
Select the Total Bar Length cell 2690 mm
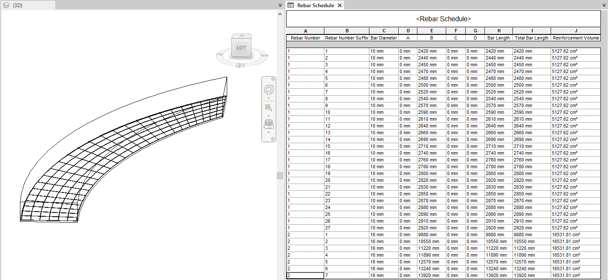tap(532, 139)
